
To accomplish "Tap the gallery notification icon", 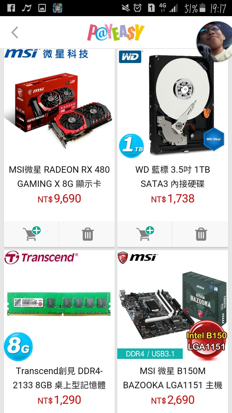I will 42,8.
